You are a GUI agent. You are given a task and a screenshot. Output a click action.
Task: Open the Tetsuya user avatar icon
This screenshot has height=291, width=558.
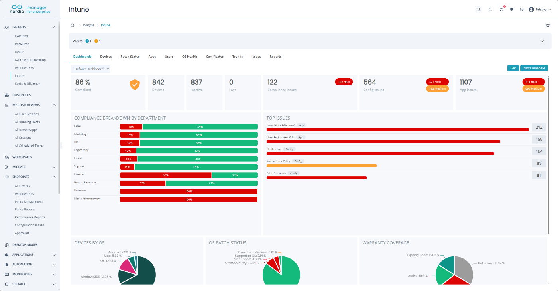click(531, 9)
